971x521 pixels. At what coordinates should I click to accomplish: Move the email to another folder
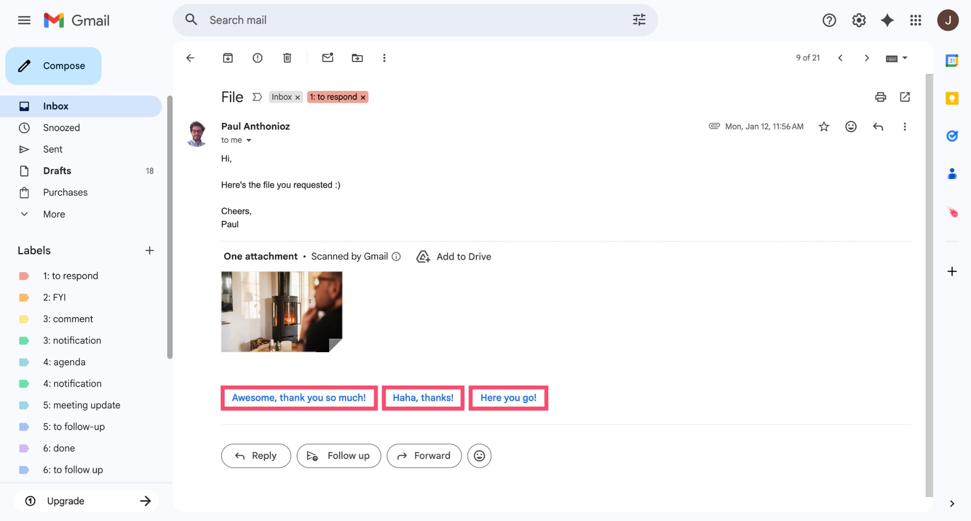[357, 57]
